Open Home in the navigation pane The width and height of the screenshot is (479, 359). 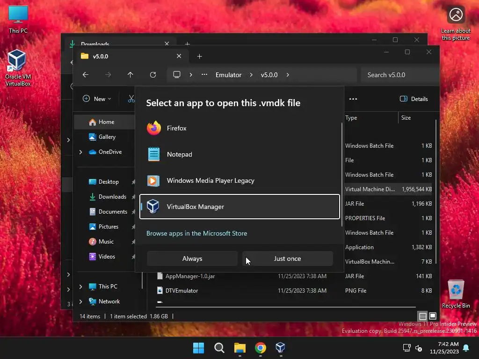pos(105,122)
